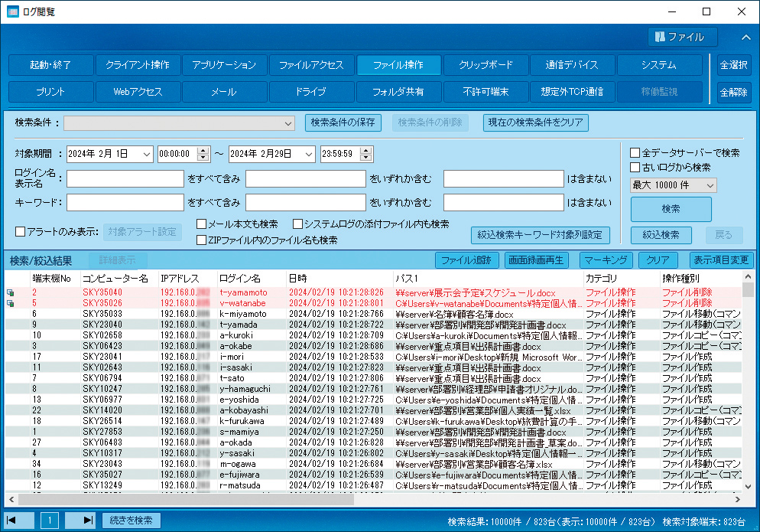Click the ファイル追跡 button
760x532 pixels.
point(466,261)
